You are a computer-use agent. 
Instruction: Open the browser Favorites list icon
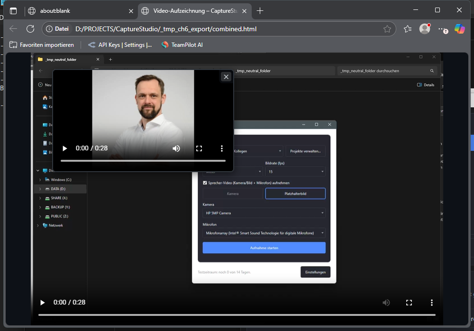tap(408, 29)
